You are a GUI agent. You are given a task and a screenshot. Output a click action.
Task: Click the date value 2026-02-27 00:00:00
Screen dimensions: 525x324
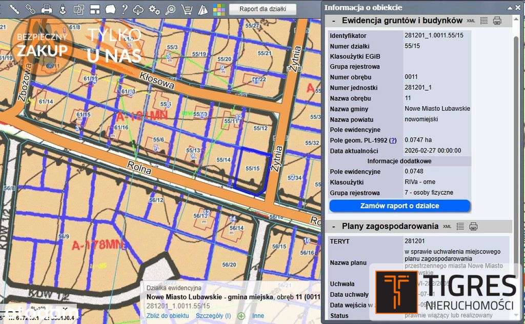point(433,151)
